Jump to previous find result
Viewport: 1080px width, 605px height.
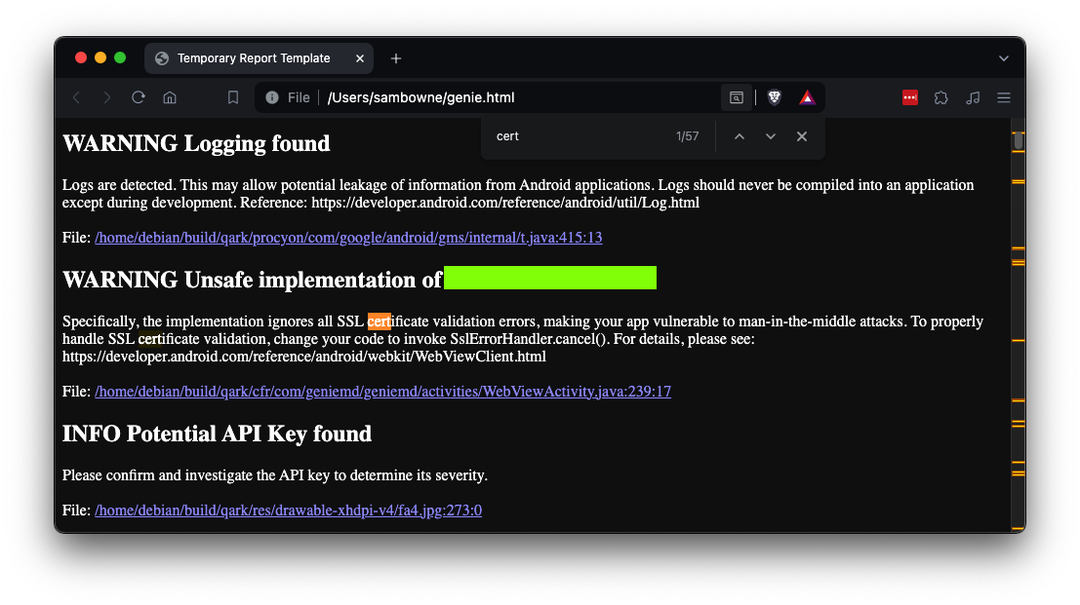click(x=740, y=136)
